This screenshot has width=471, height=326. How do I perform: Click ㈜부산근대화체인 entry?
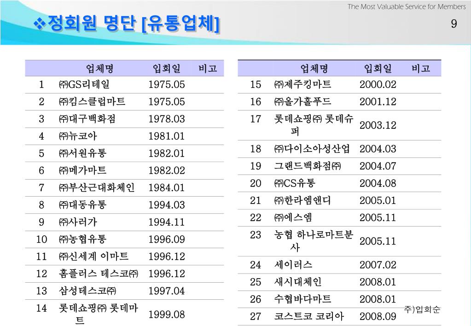pyautogui.click(x=97, y=187)
